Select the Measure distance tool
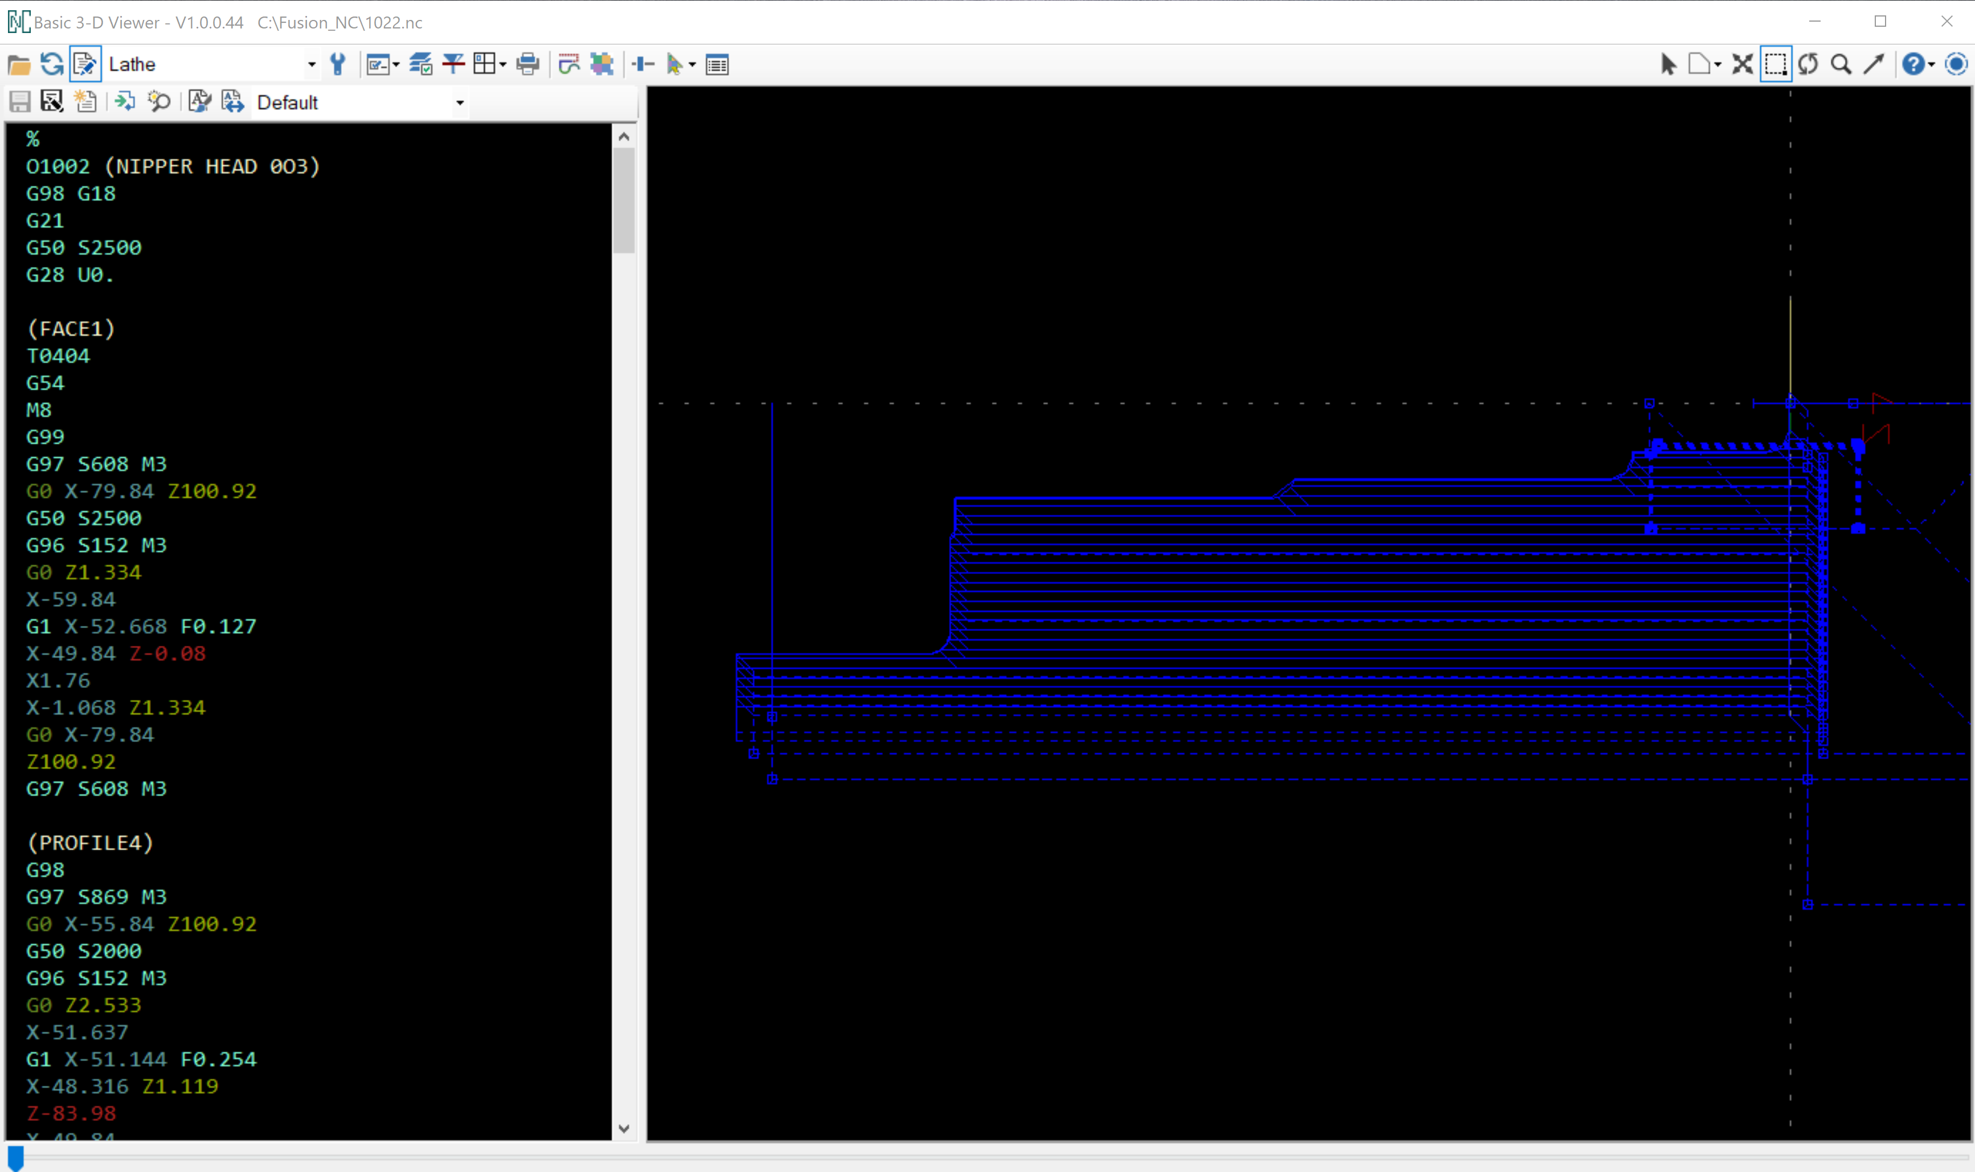Image resolution: width=1975 pixels, height=1172 pixels. click(x=1874, y=64)
